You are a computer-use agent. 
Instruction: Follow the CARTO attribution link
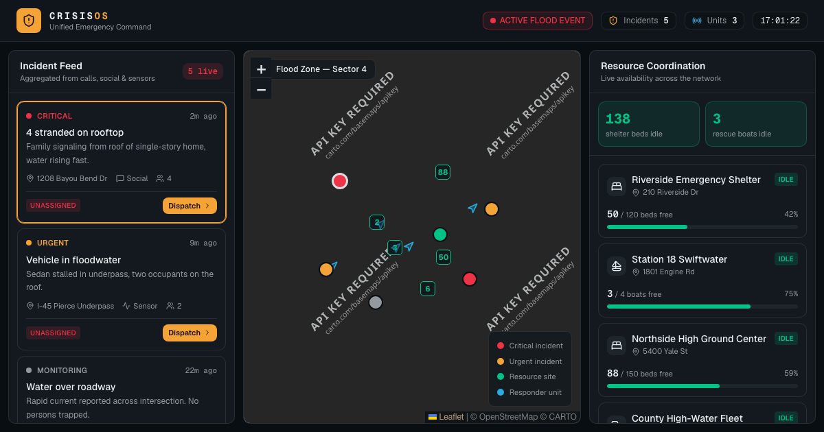point(563,417)
